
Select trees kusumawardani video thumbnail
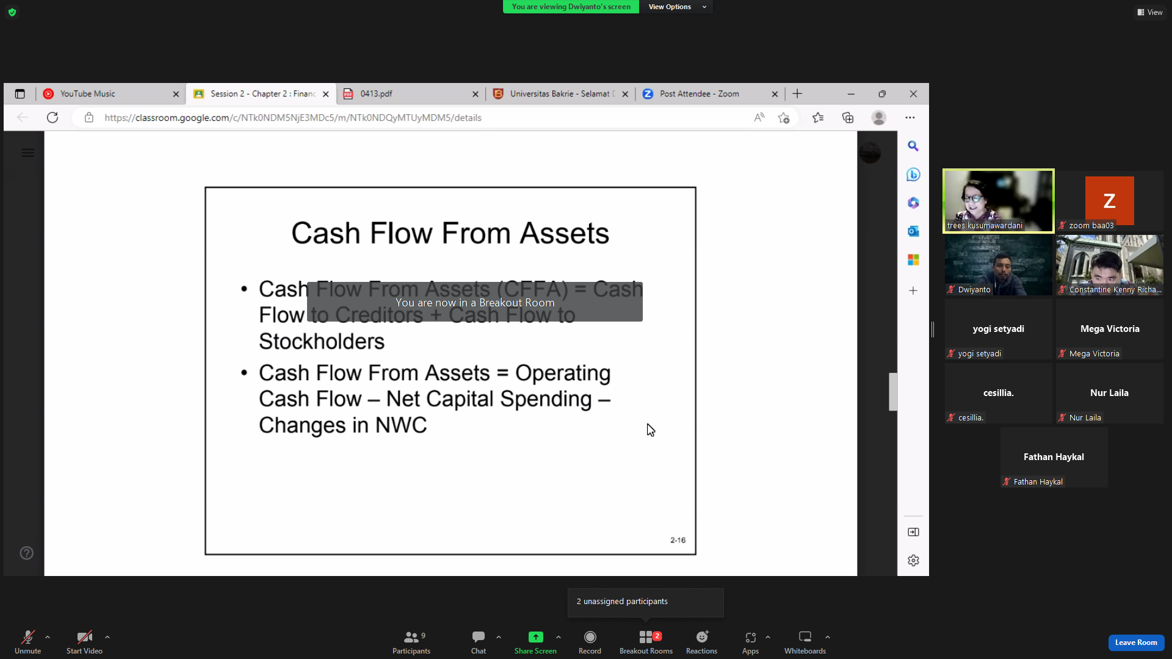pyautogui.click(x=999, y=201)
